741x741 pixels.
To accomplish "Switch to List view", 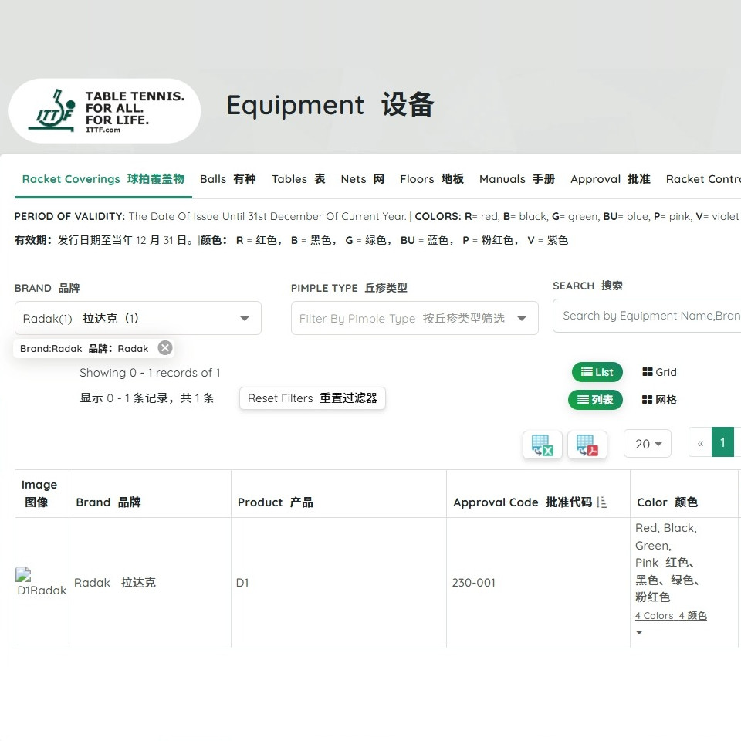I will pos(597,372).
